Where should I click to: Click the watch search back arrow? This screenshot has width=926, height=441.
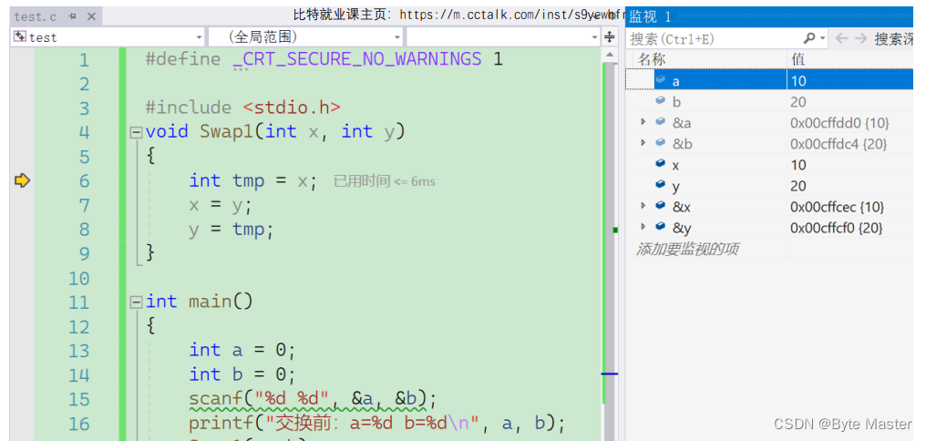841,39
